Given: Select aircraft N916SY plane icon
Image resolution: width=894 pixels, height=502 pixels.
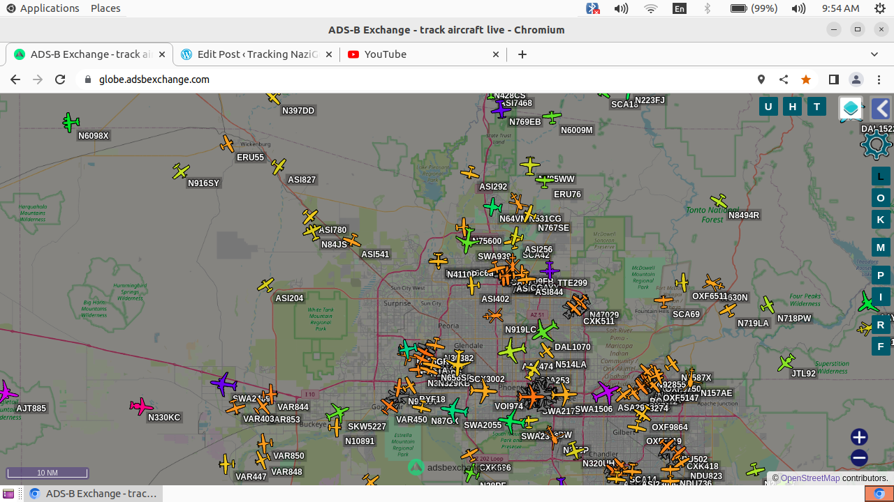Looking at the screenshot, I should click(181, 171).
